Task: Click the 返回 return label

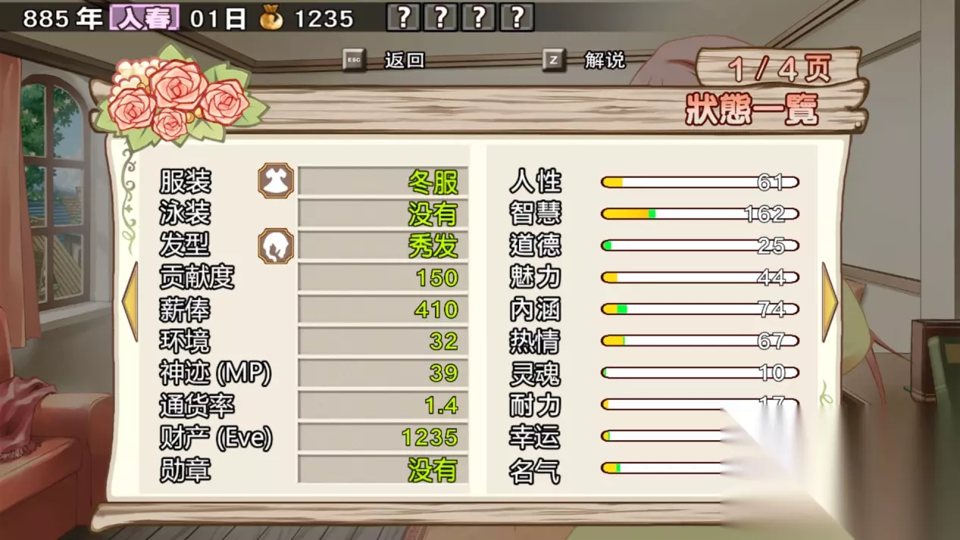Action: 405,61
